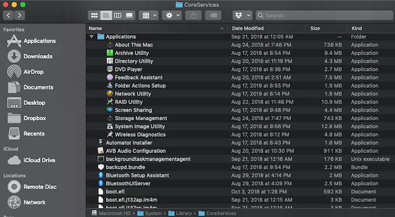395x217 pixels.
Task: Open AirDrop in the sidebar
Action: coord(25,72)
